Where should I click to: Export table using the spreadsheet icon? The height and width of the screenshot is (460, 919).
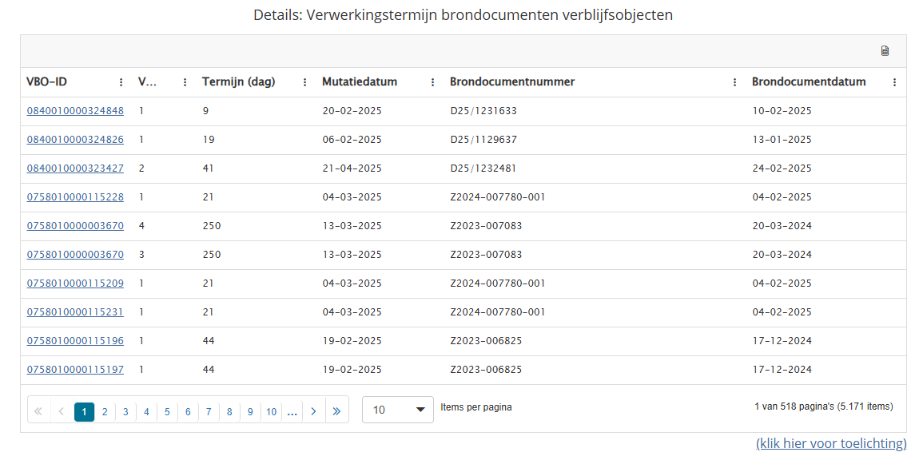coord(885,51)
